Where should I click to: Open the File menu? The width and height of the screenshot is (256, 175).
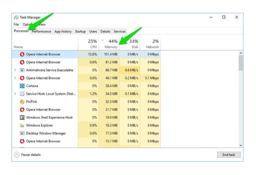click(16, 24)
